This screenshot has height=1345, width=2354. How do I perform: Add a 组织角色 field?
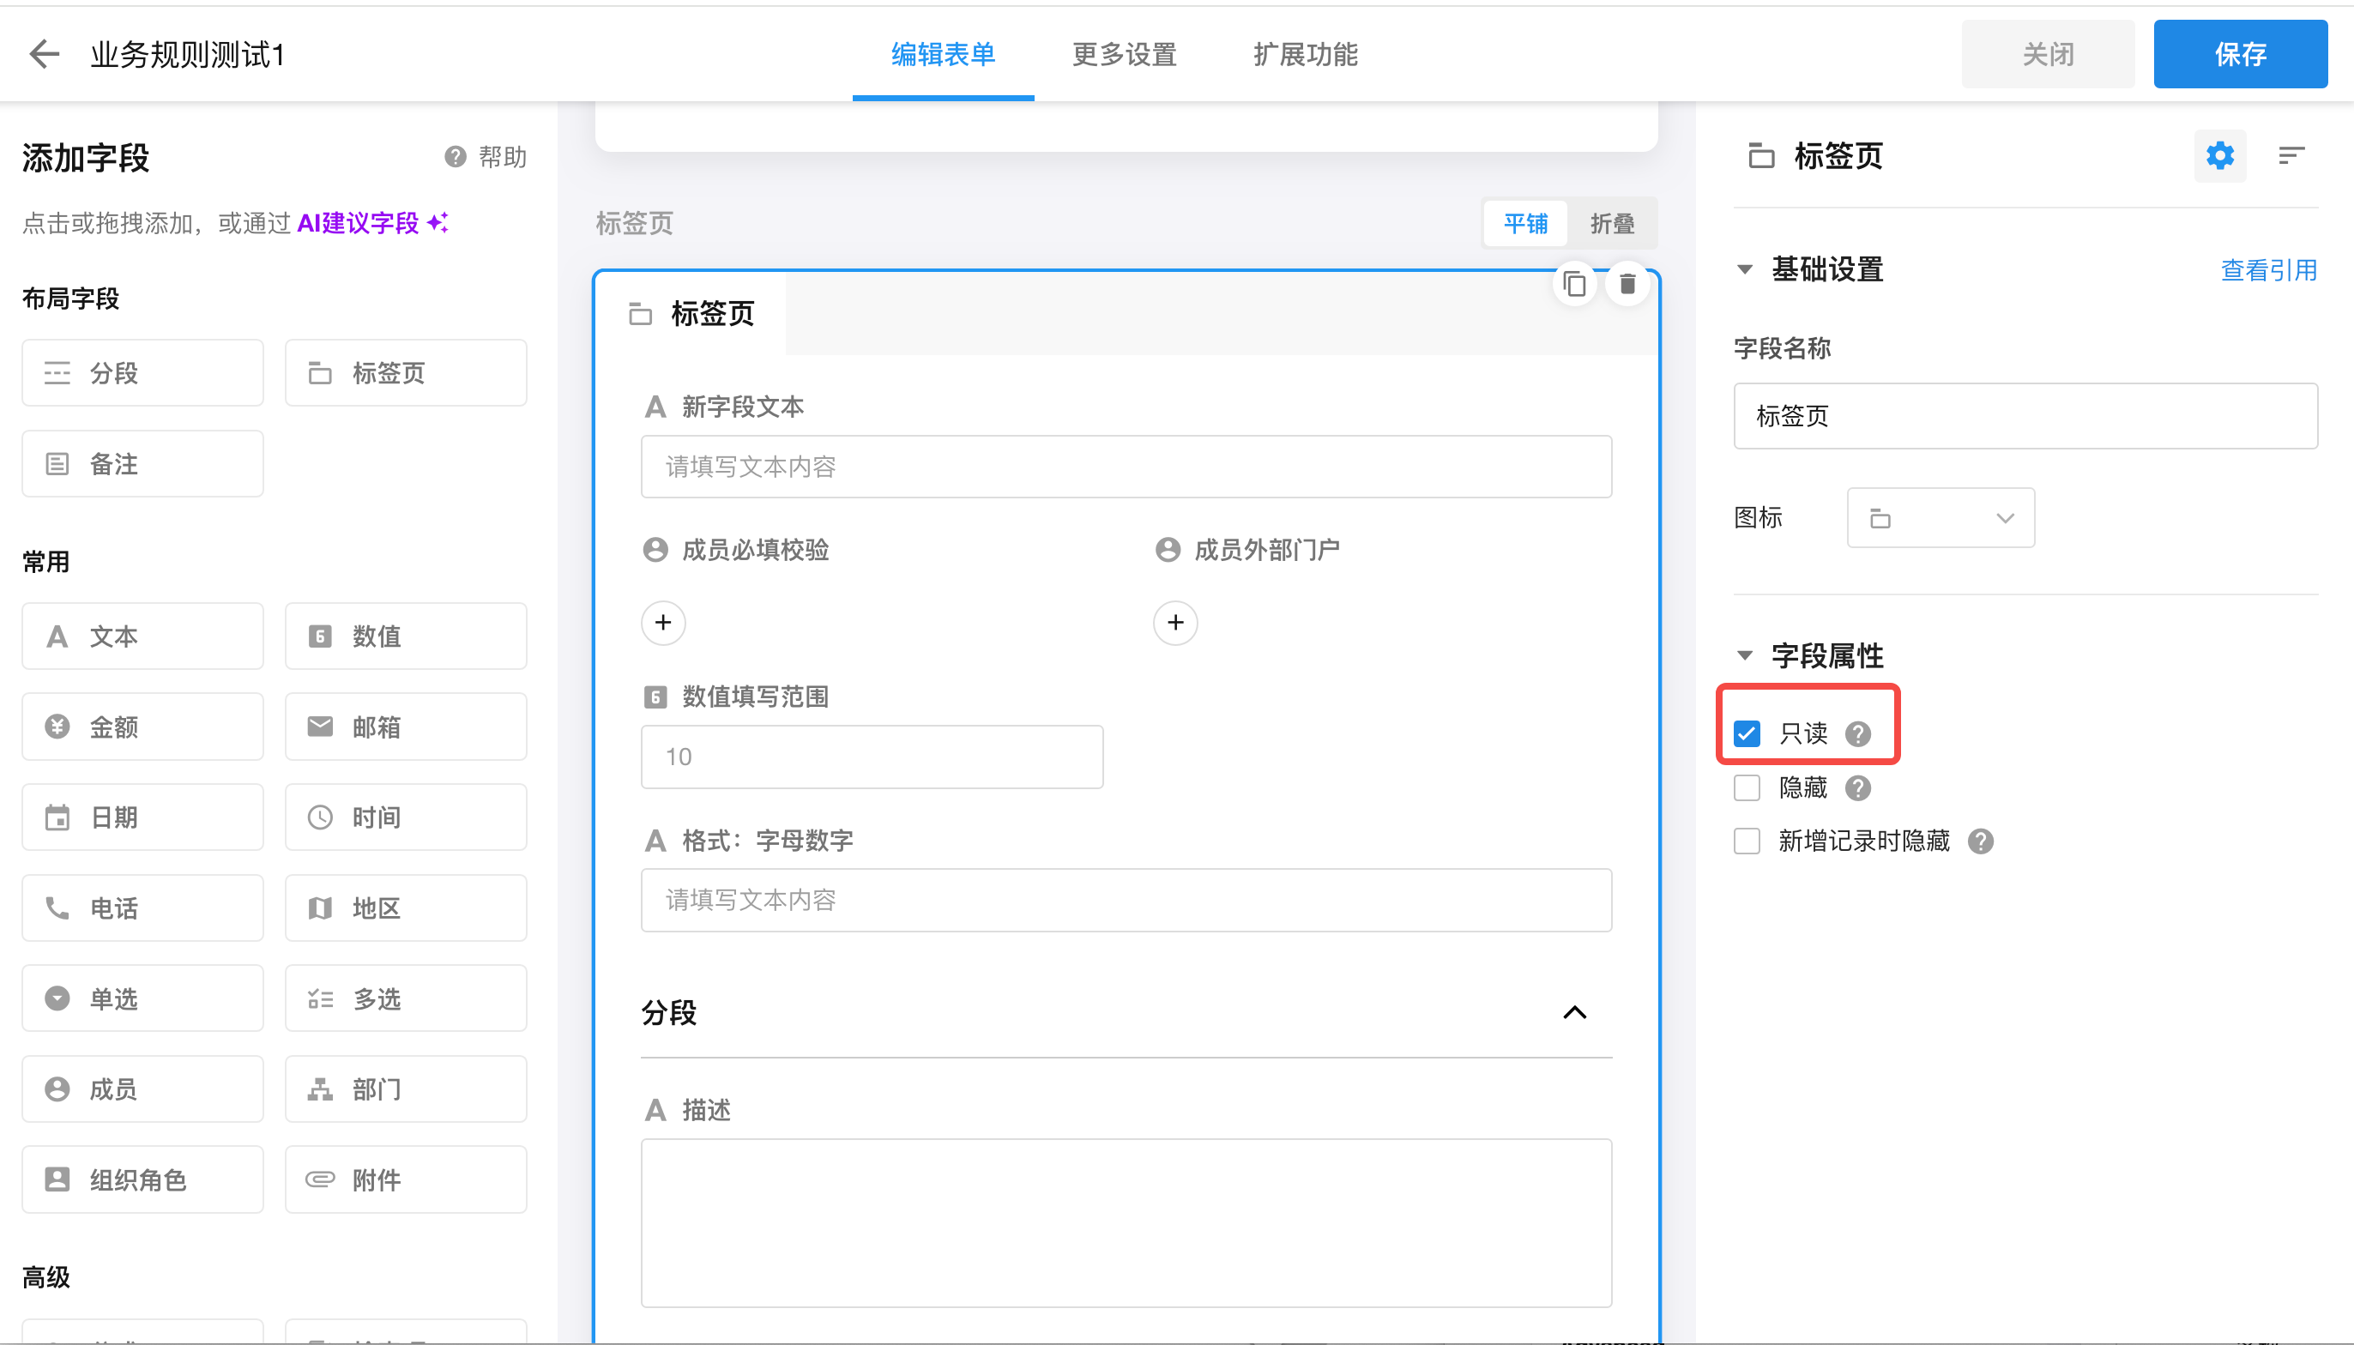142,1179
